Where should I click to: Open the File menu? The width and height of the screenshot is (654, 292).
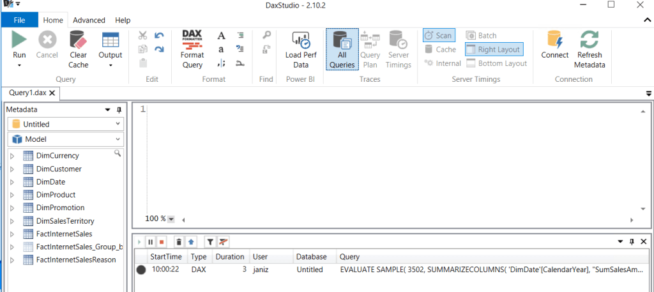pyautogui.click(x=19, y=20)
